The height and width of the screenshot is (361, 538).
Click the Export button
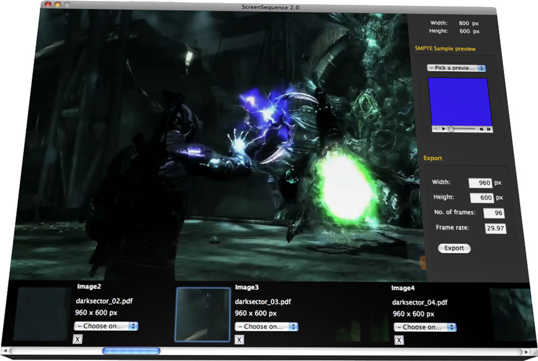[x=454, y=248]
